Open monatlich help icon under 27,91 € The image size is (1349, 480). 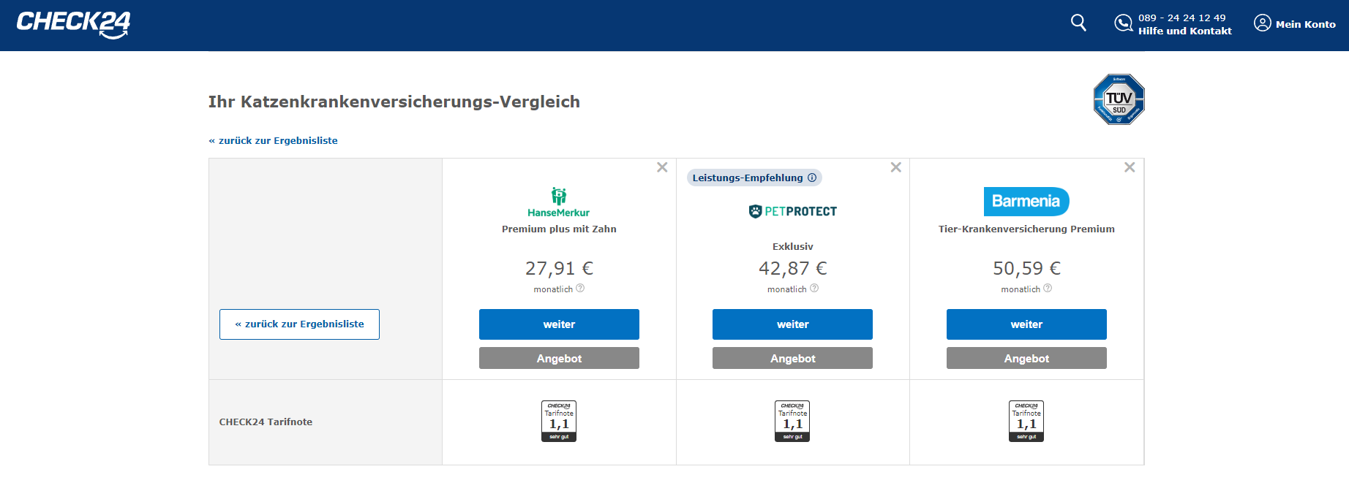580,289
